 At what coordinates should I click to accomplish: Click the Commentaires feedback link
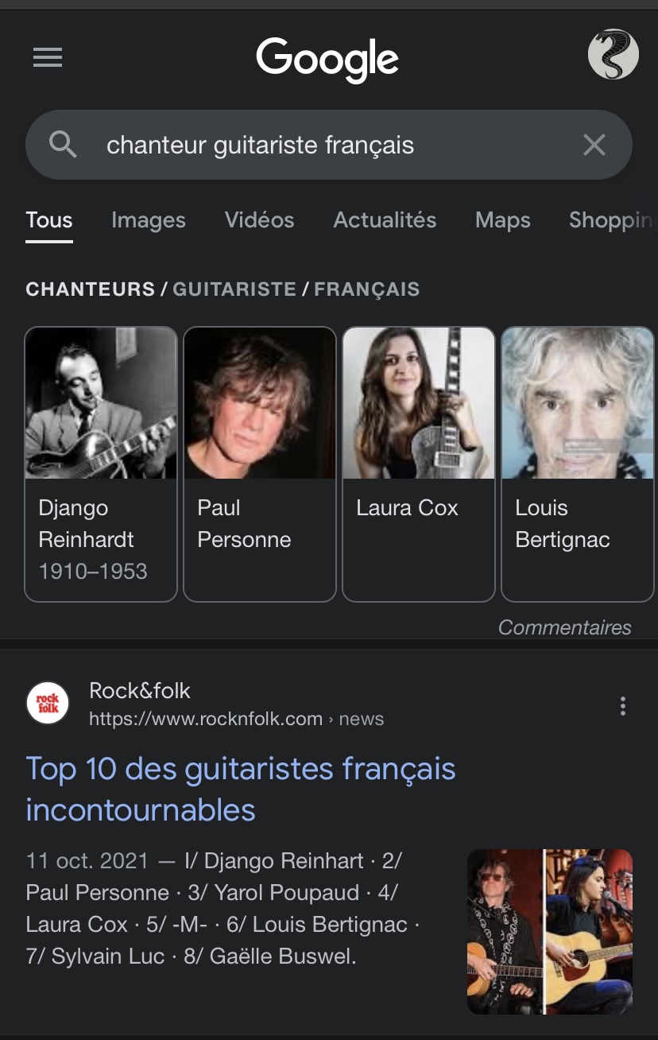[x=564, y=627]
